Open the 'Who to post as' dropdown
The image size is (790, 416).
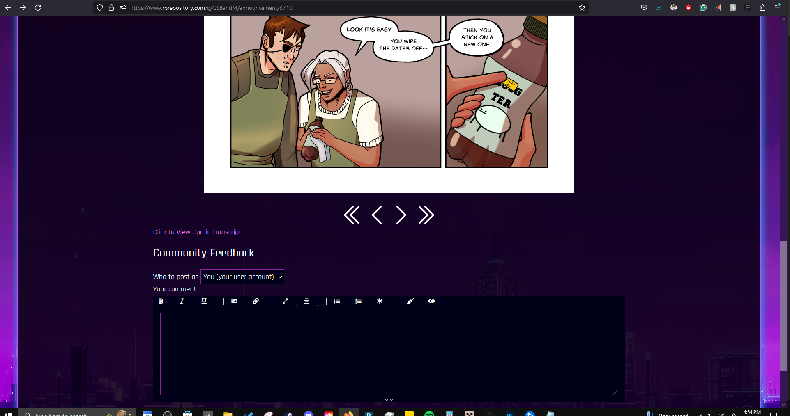242,277
